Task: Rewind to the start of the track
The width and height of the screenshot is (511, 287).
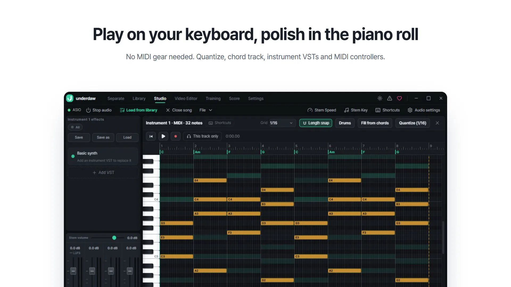Action: [x=151, y=136]
